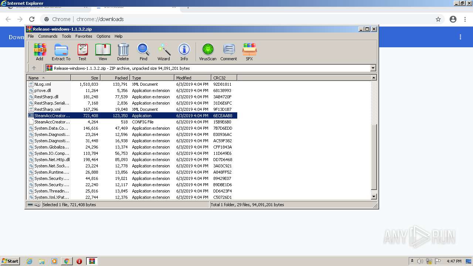Open the Help menu

click(119, 36)
